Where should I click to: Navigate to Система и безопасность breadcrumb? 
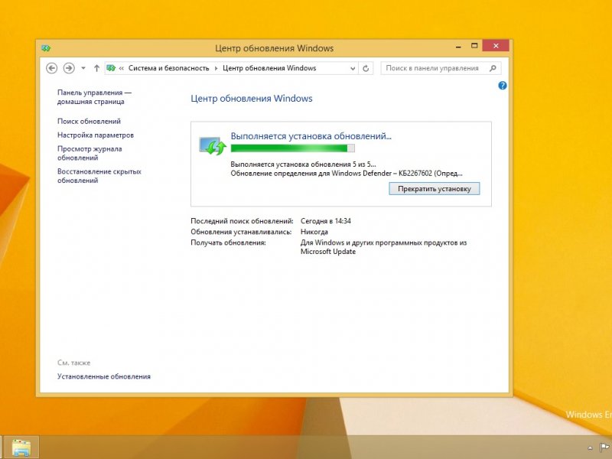click(x=168, y=68)
